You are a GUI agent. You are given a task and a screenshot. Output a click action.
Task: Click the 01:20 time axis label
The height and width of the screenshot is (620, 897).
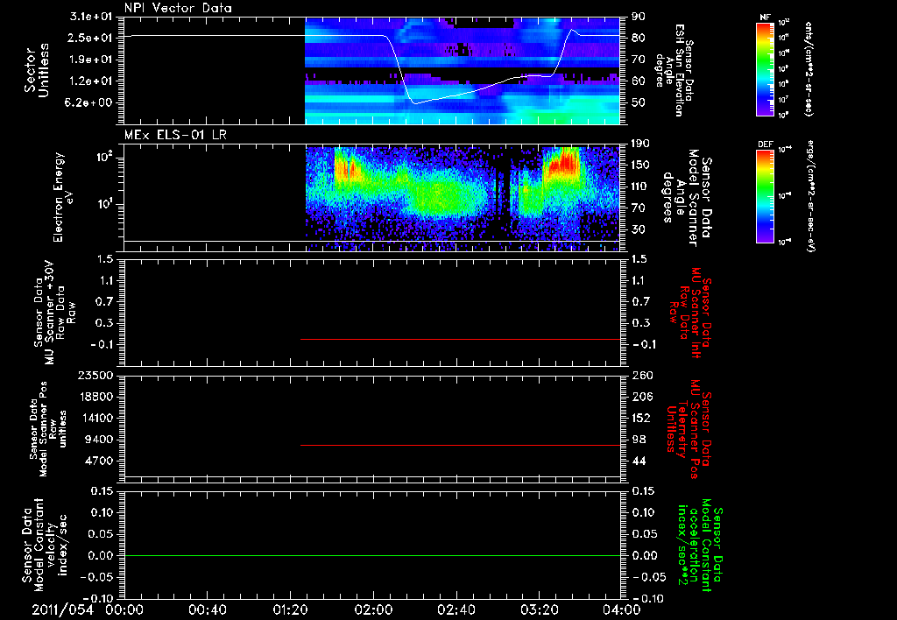point(290,609)
